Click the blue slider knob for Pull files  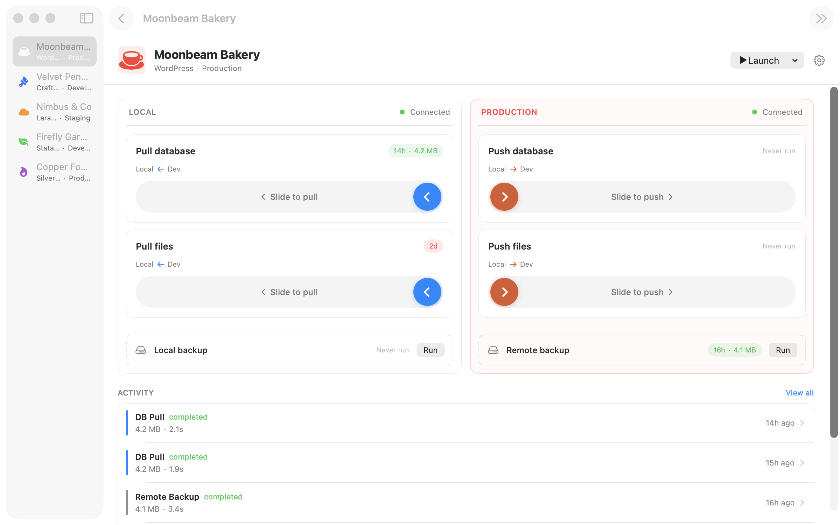[427, 292]
